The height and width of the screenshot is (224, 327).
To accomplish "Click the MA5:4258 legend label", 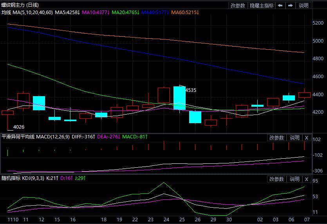I will [x=67, y=13].
